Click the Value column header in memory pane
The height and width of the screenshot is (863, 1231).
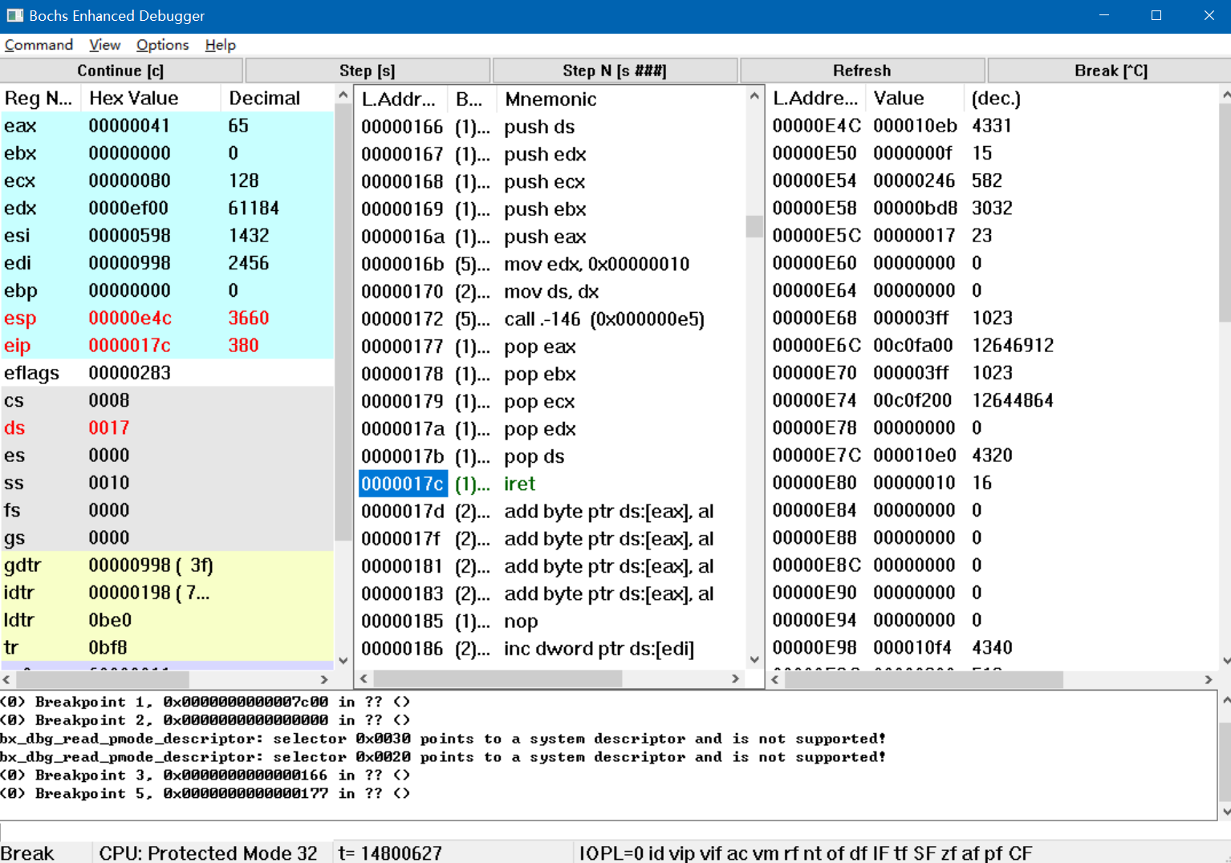(x=916, y=99)
